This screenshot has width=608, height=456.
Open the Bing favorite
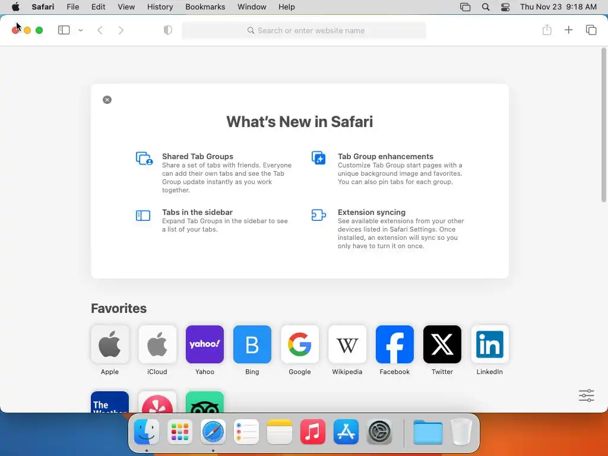[252, 344]
